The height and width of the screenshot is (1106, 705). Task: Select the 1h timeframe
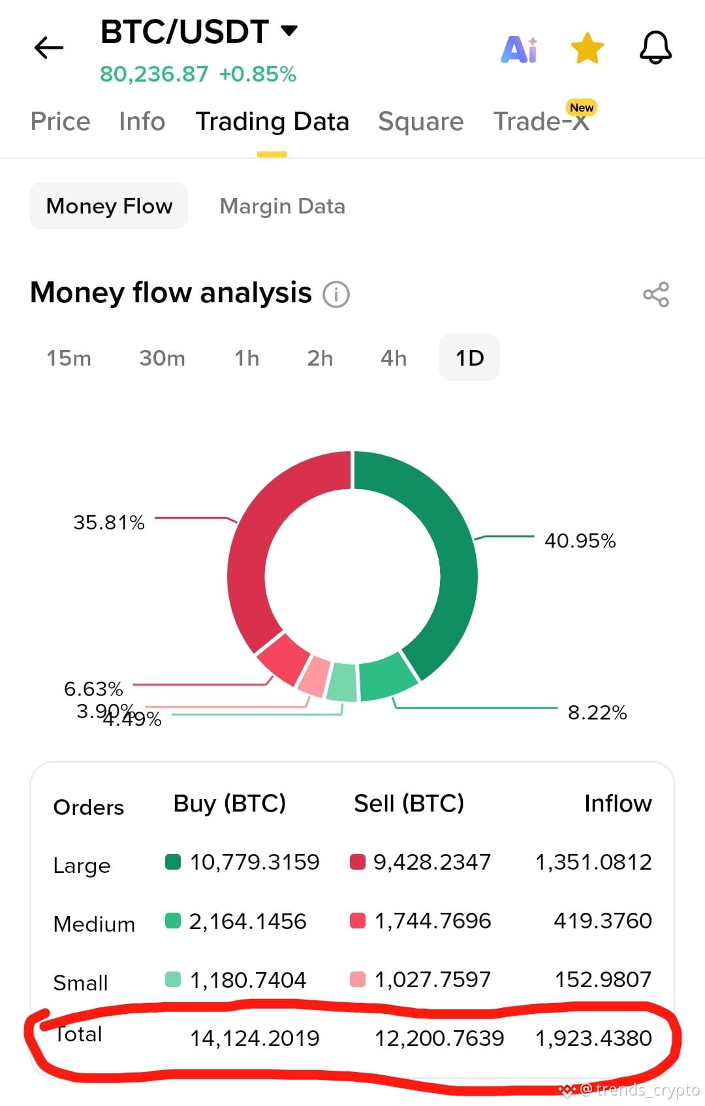coord(247,358)
